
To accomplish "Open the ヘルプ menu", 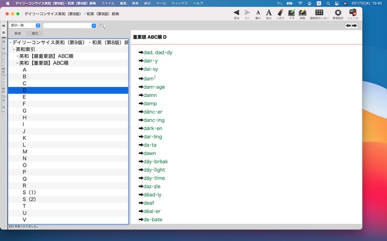I will pyautogui.click(x=198, y=3).
